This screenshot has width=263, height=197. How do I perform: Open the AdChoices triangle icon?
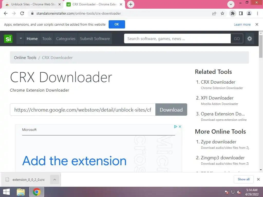pyautogui.click(x=176, y=127)
